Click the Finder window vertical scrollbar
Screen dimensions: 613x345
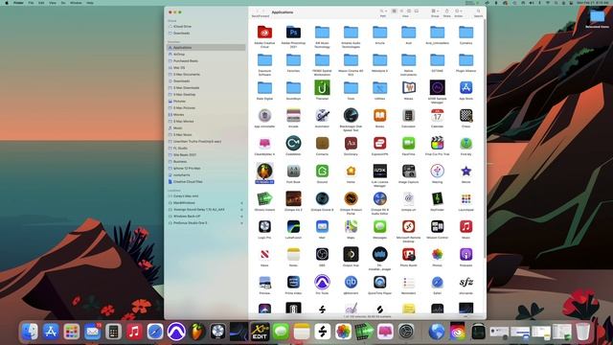tap(485, 139)
